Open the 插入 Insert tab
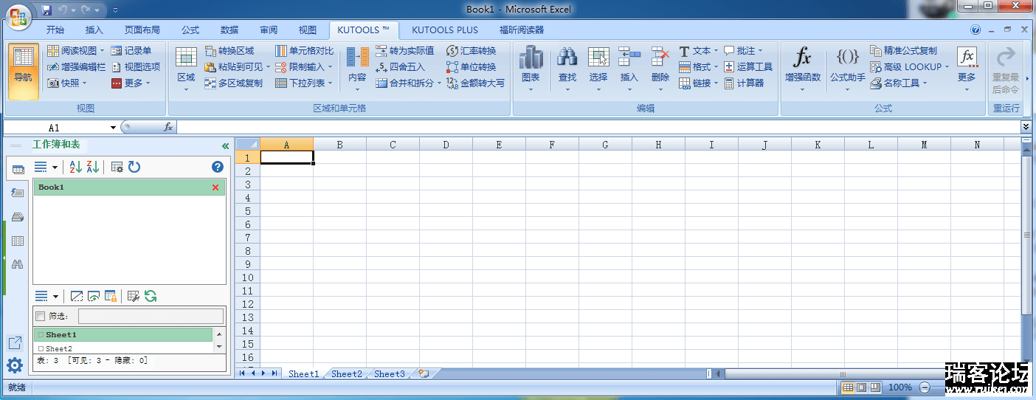The width and height of the screenshot is (1036, 400). click(94, 30)
